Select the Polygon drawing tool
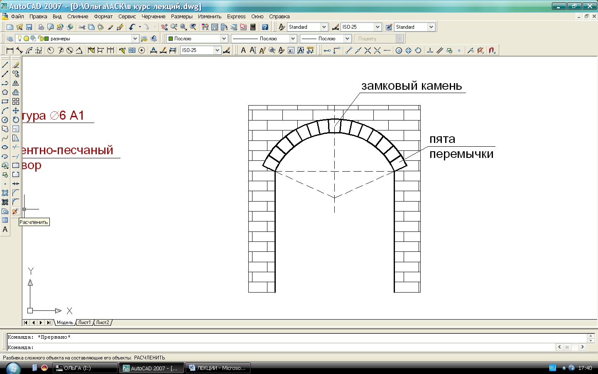The width and height of the screenshot is (598, 374). tap(5, 92)
